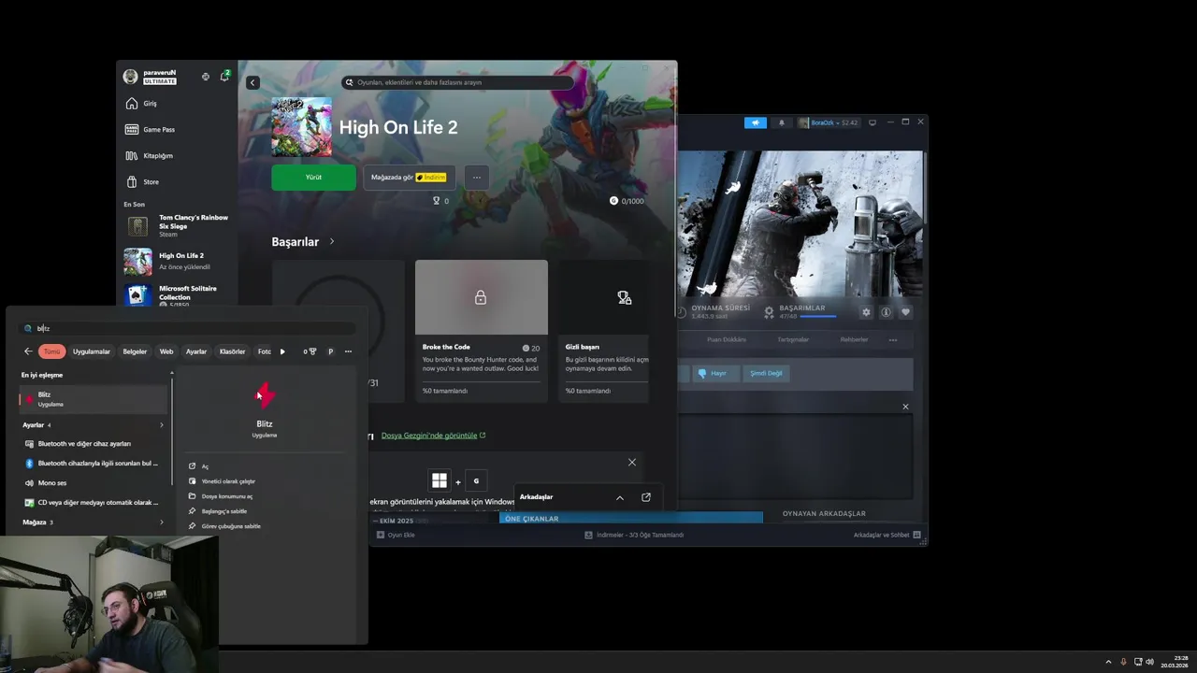Open Arkadaşlar ve Sohbet in Steam
The height and width of the screenshot is (673, 1197).
[x=887, y=535]
